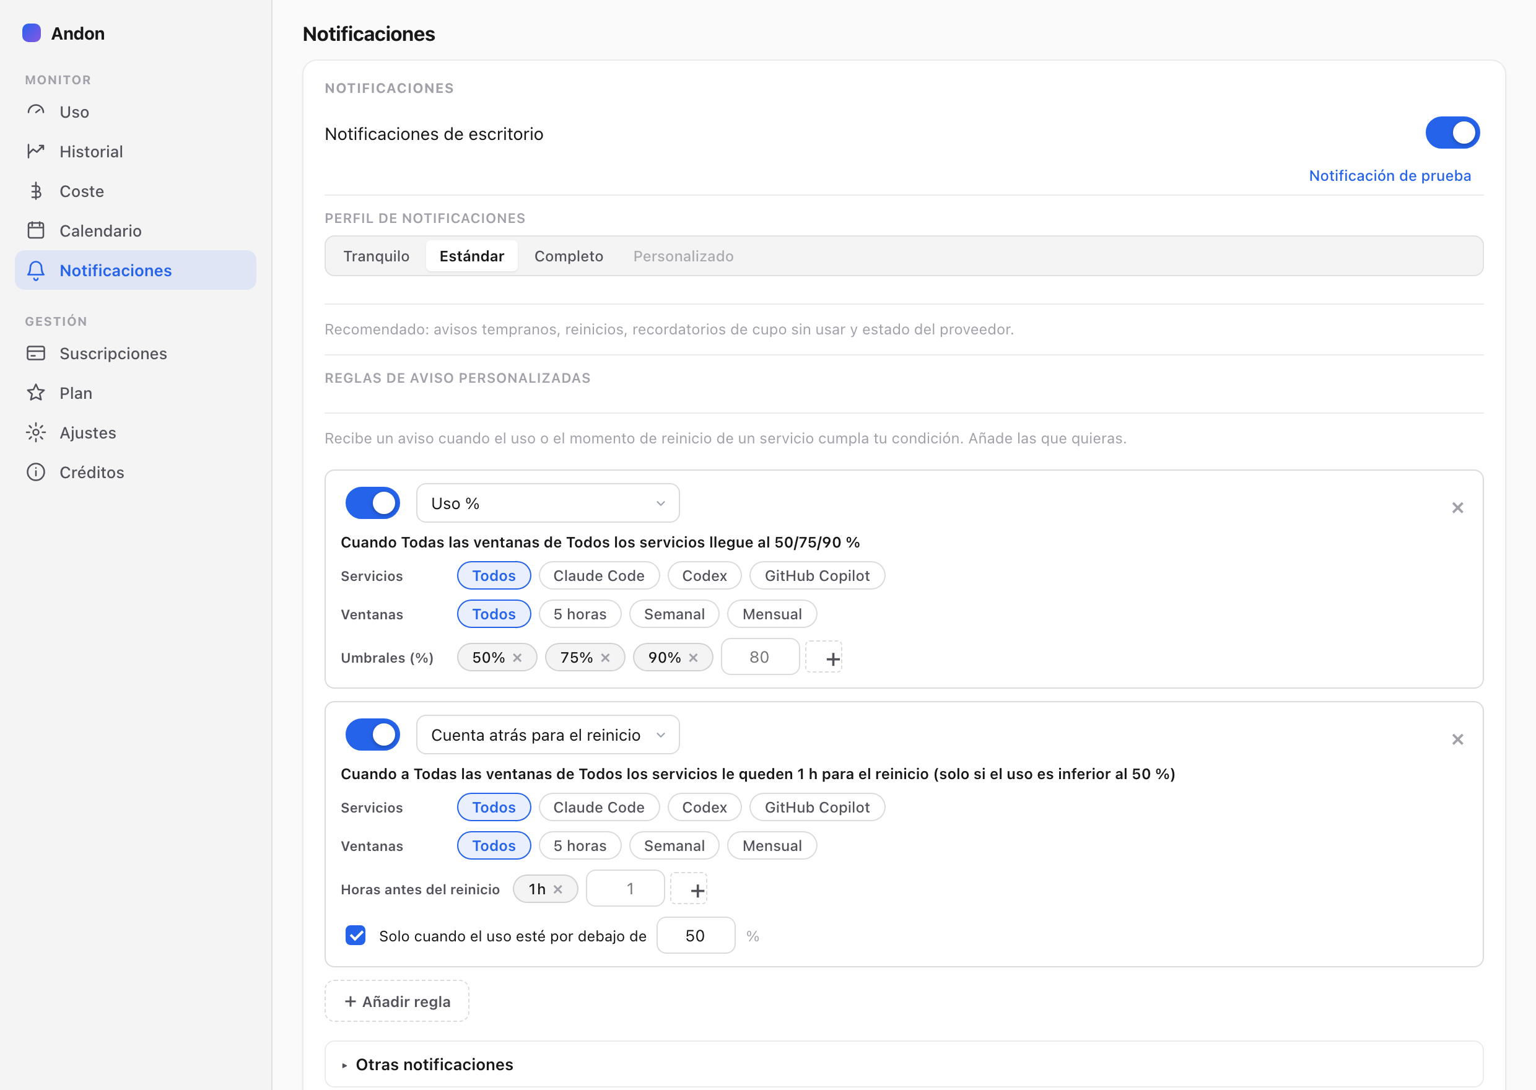Focus the hours input showing 1
The height and width of the screenshot is (1090, 1536).
(x=625, y=889)
